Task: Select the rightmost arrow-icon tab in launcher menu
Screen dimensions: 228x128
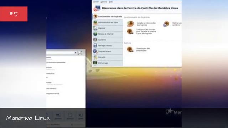Action: 81,116
